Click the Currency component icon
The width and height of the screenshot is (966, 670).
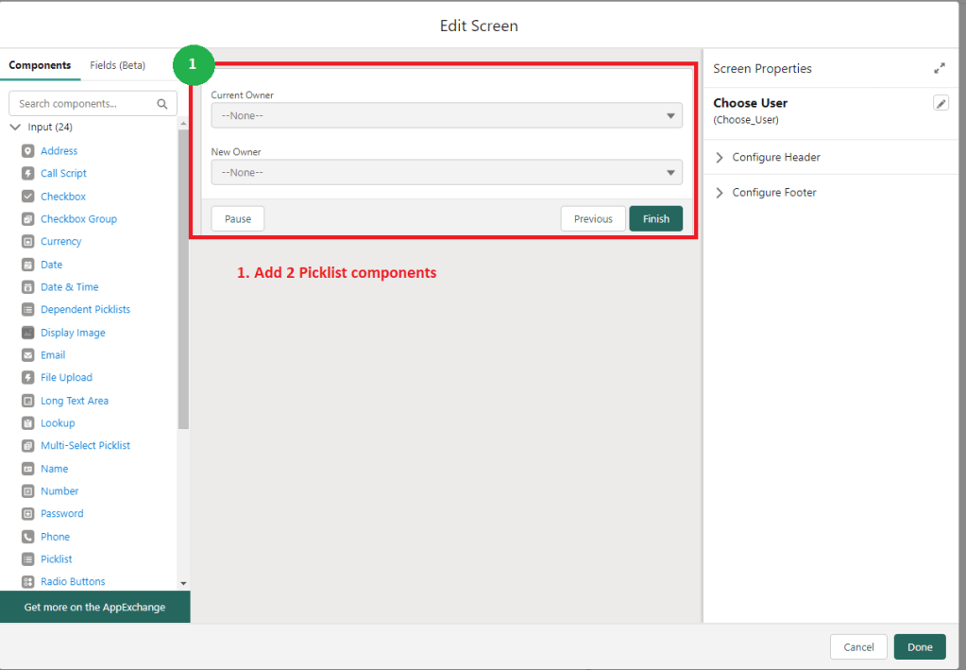[27, 242]
